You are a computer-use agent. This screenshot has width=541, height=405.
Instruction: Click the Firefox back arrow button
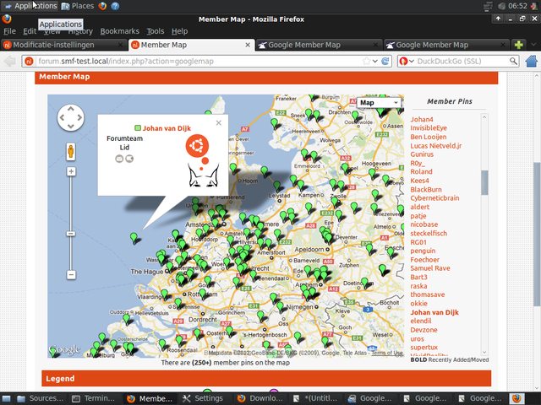10,62
